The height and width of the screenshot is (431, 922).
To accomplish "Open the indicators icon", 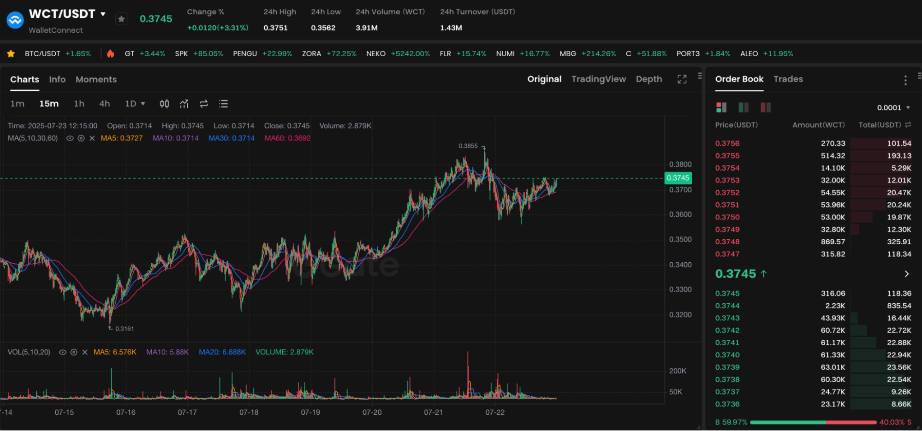I will coord(184,104).
